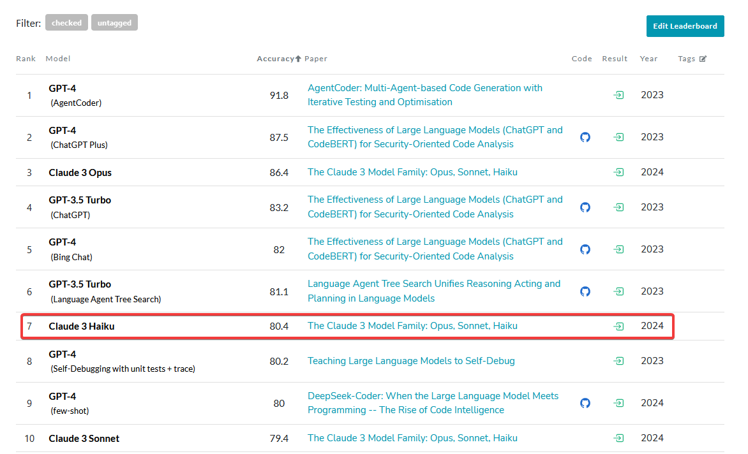Image resolution: width=748 pixels, height=454 pixels.
Task: Click the (few-shot) model subtitle
Action: 70,411
